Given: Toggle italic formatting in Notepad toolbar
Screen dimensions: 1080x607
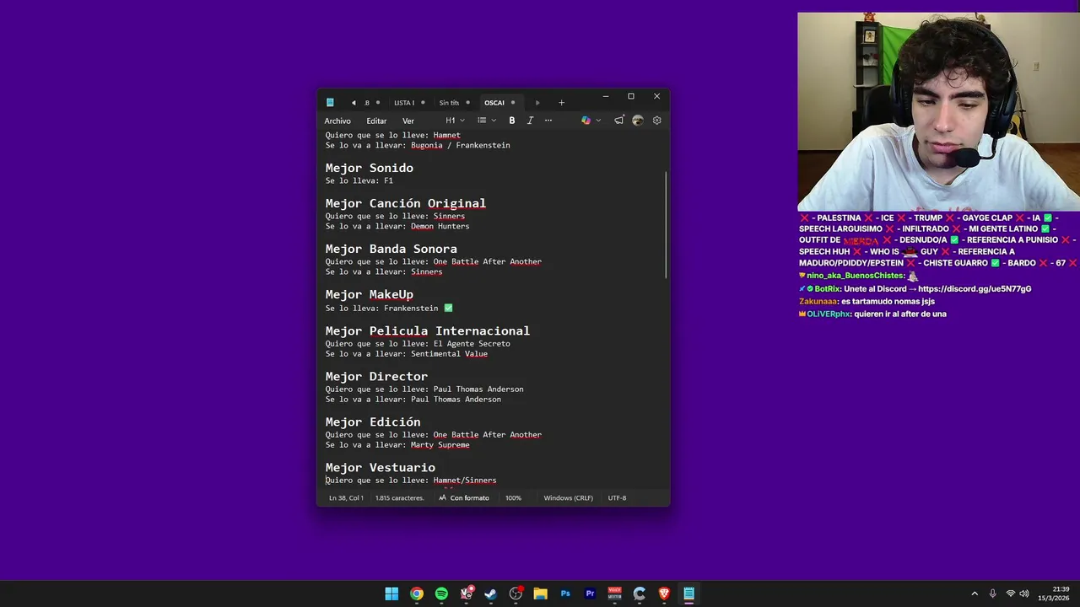Looking at the screenshot, I should tap(530, 121).
